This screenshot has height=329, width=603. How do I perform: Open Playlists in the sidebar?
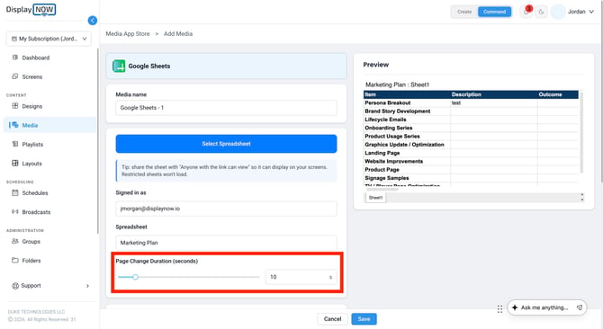click(x=32, y=145)
